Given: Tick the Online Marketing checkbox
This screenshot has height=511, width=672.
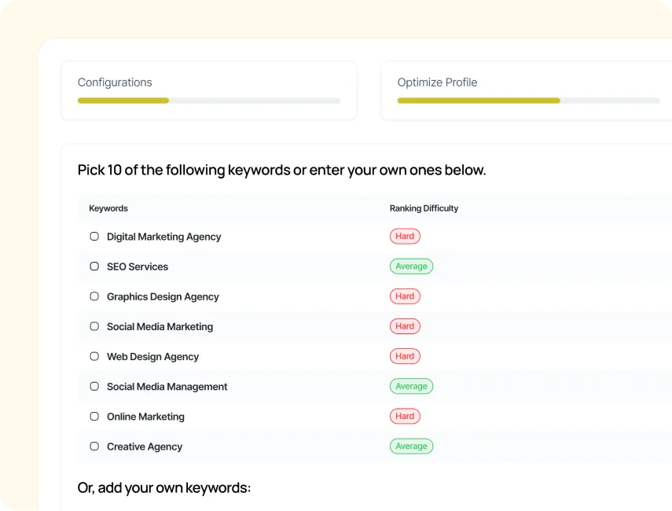Looking at the screenshot, I should 94,416.
